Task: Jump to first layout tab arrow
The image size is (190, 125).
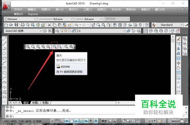Action: pyautogui.click(x=10, y=103)
